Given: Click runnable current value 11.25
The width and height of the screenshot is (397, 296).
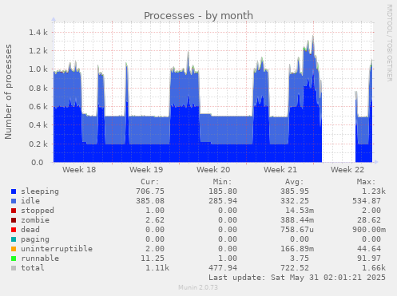Looking at the screenshot, I should point(153,259).
